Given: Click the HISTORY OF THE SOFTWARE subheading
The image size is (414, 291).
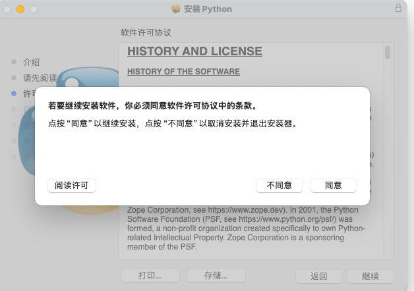Looking at the screenshot, I should pos(183,71).
